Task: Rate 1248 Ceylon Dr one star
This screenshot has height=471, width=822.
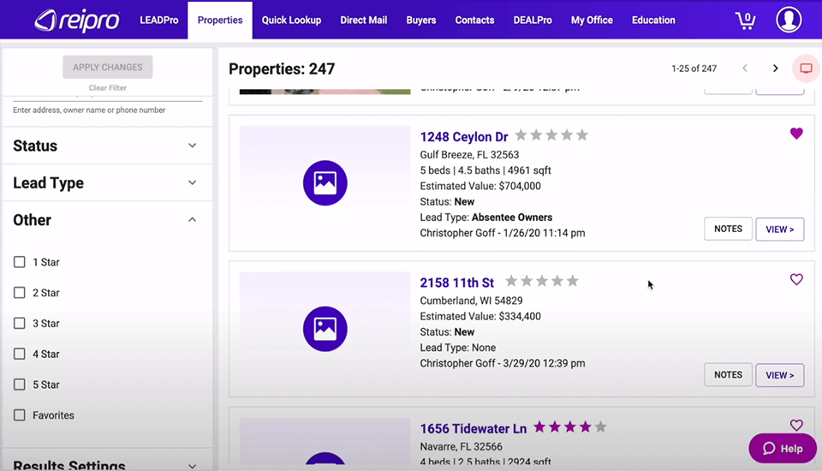Action: pos(521,135)
